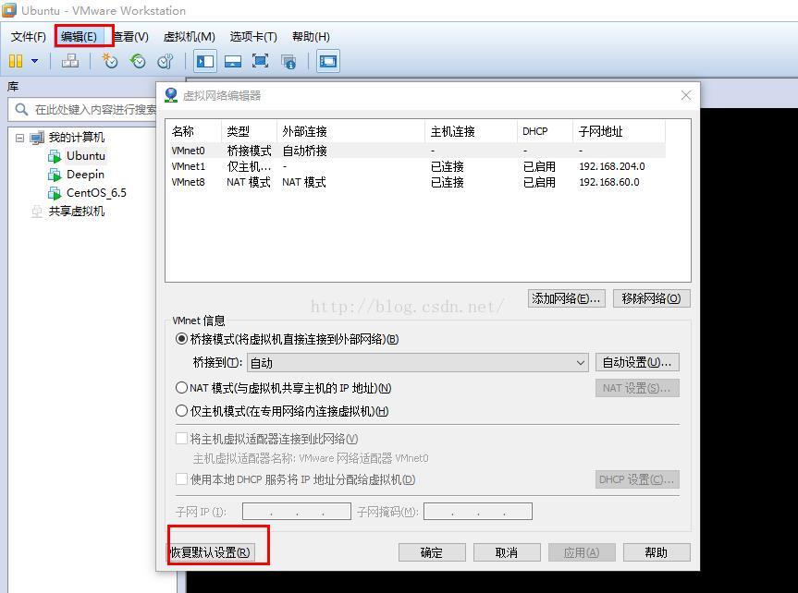Open the 虚拟机(M) menu
This screenshot has width=798, height=593.
coord(189,37)
